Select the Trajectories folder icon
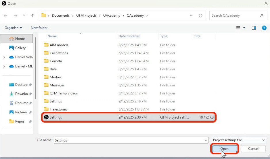The image size is (270, 159). [46, 109]
